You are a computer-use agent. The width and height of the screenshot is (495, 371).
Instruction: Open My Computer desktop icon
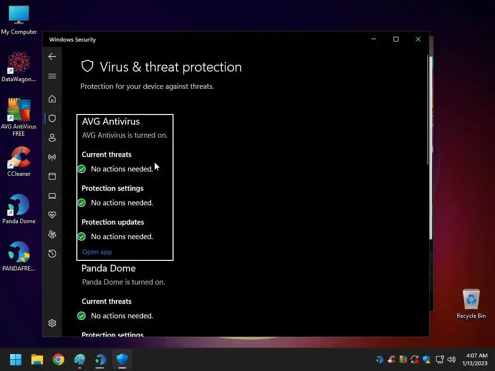coord(19,20)
